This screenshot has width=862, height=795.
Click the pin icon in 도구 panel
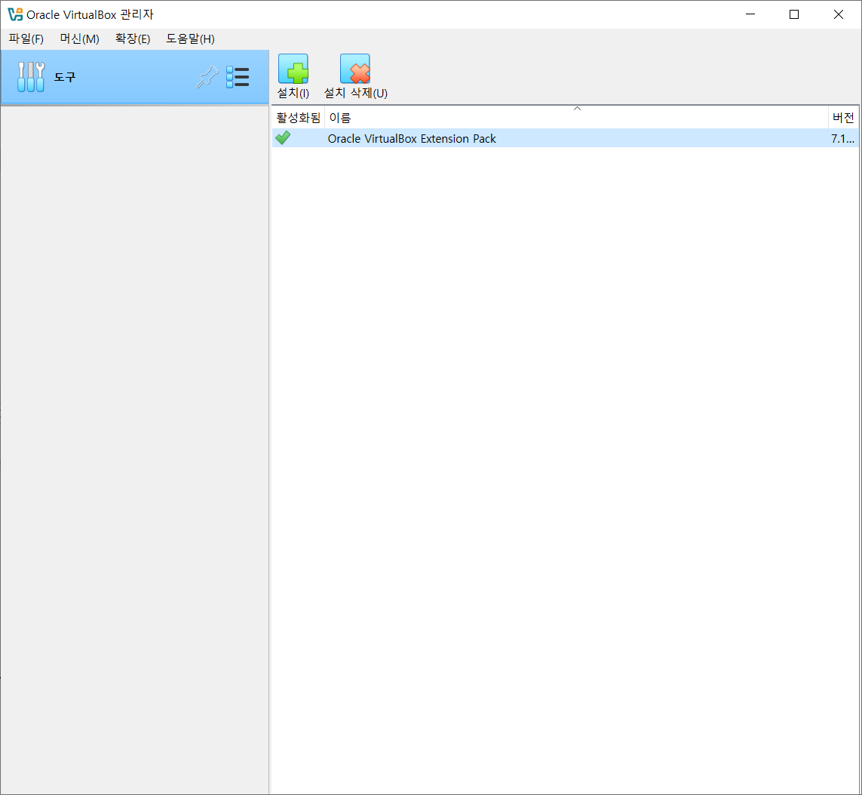(x=207, y=77)
